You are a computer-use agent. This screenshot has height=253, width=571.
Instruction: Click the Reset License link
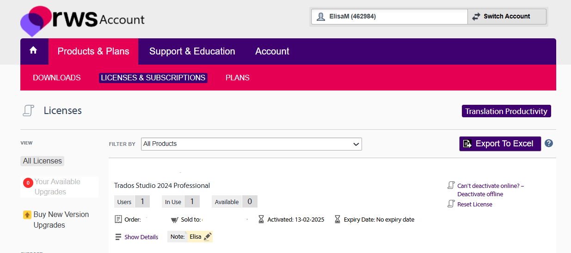click(474, 205)
